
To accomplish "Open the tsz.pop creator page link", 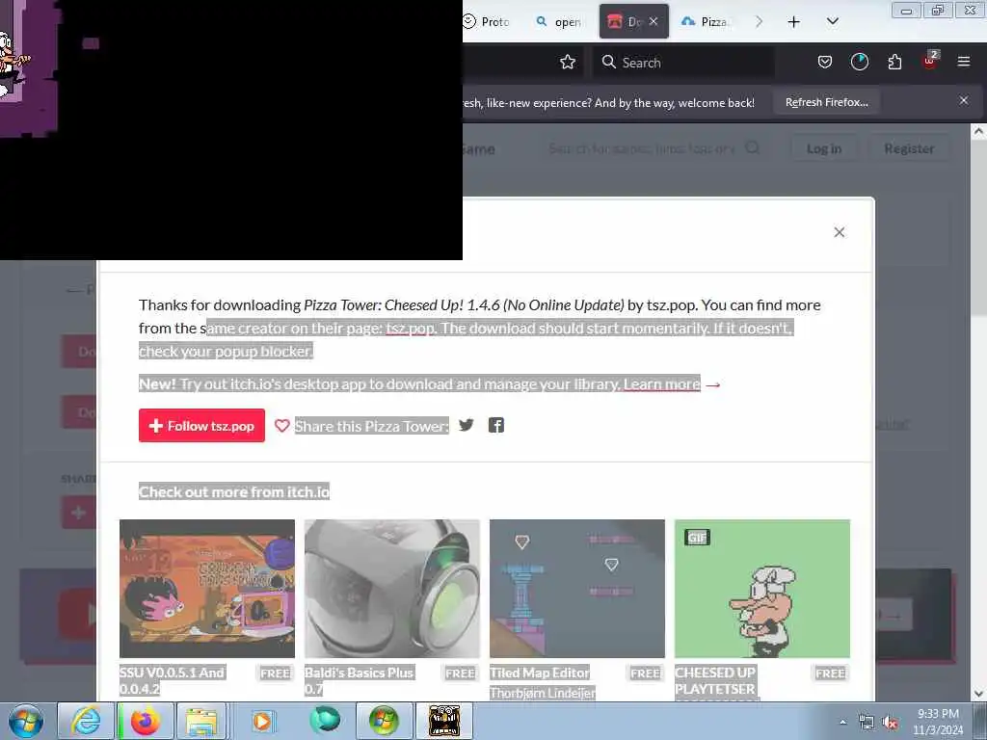I will (x=411, y=329).
